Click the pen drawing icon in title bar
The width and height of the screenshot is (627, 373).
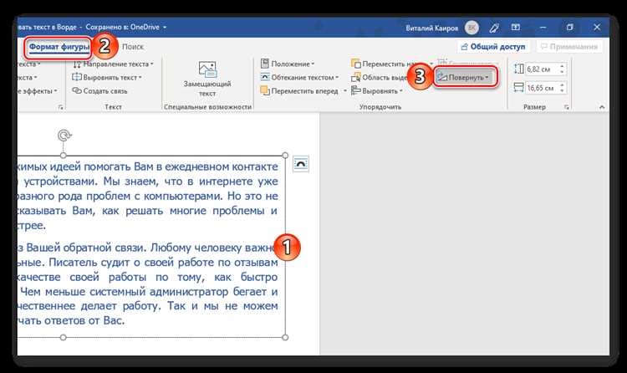coord(494,28)
